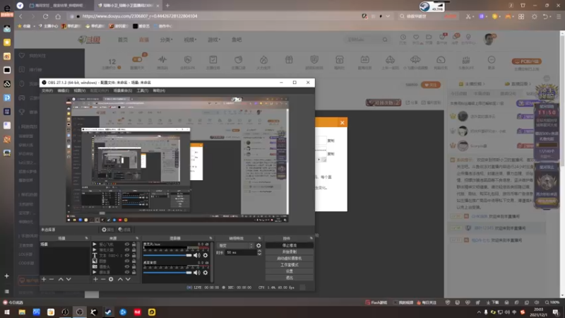Screen dimensions: 565x318
Task: Click 开始录制 start recording button
Action: (x=290, y=252)
